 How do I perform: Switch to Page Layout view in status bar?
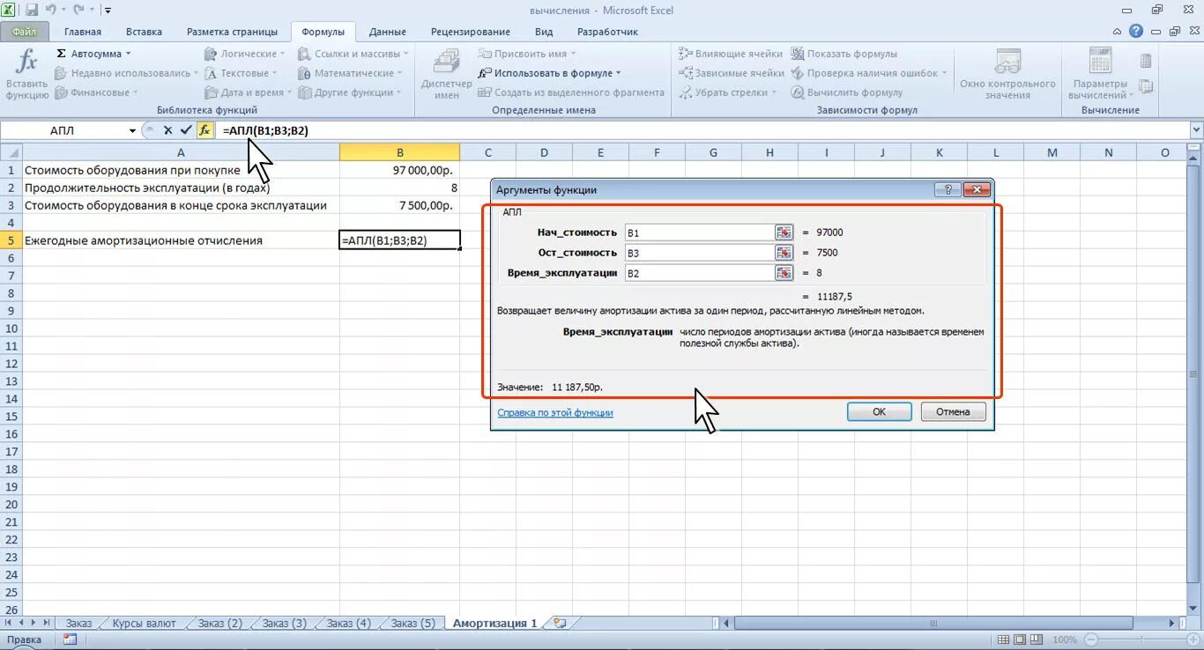click(1018, 639)
